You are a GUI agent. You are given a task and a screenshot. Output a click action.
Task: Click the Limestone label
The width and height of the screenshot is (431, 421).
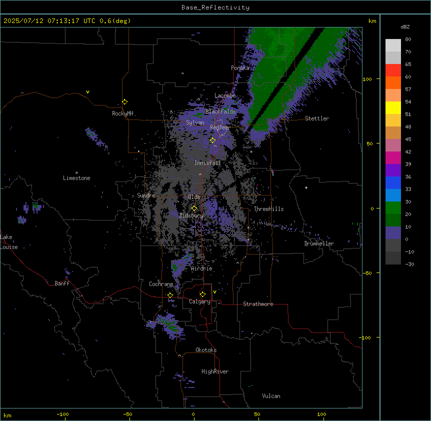click(76, 178)
